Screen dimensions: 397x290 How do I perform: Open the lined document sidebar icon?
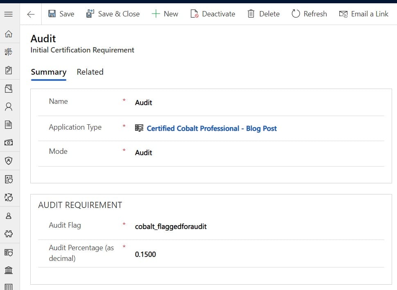pyautogui.click(x=9, y=125)
